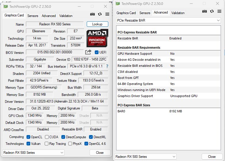Click the Windows running in UEFI Mode row
Viewport: 225px width, 161px height.
coord(169,90)
